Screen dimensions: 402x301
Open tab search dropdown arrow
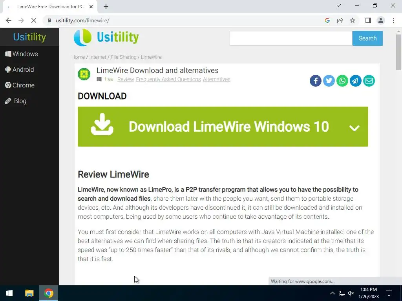point(339,5)
